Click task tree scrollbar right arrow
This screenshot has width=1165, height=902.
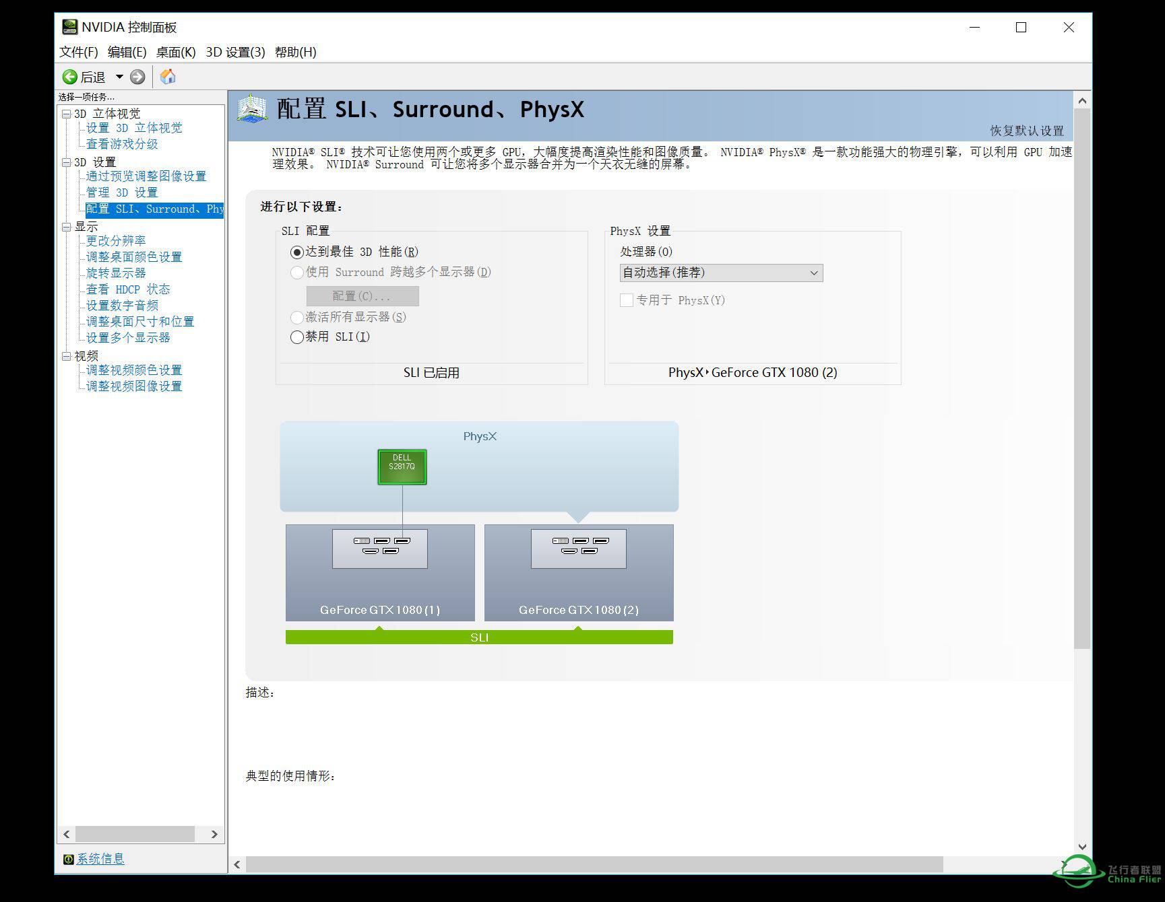[214, 835]
